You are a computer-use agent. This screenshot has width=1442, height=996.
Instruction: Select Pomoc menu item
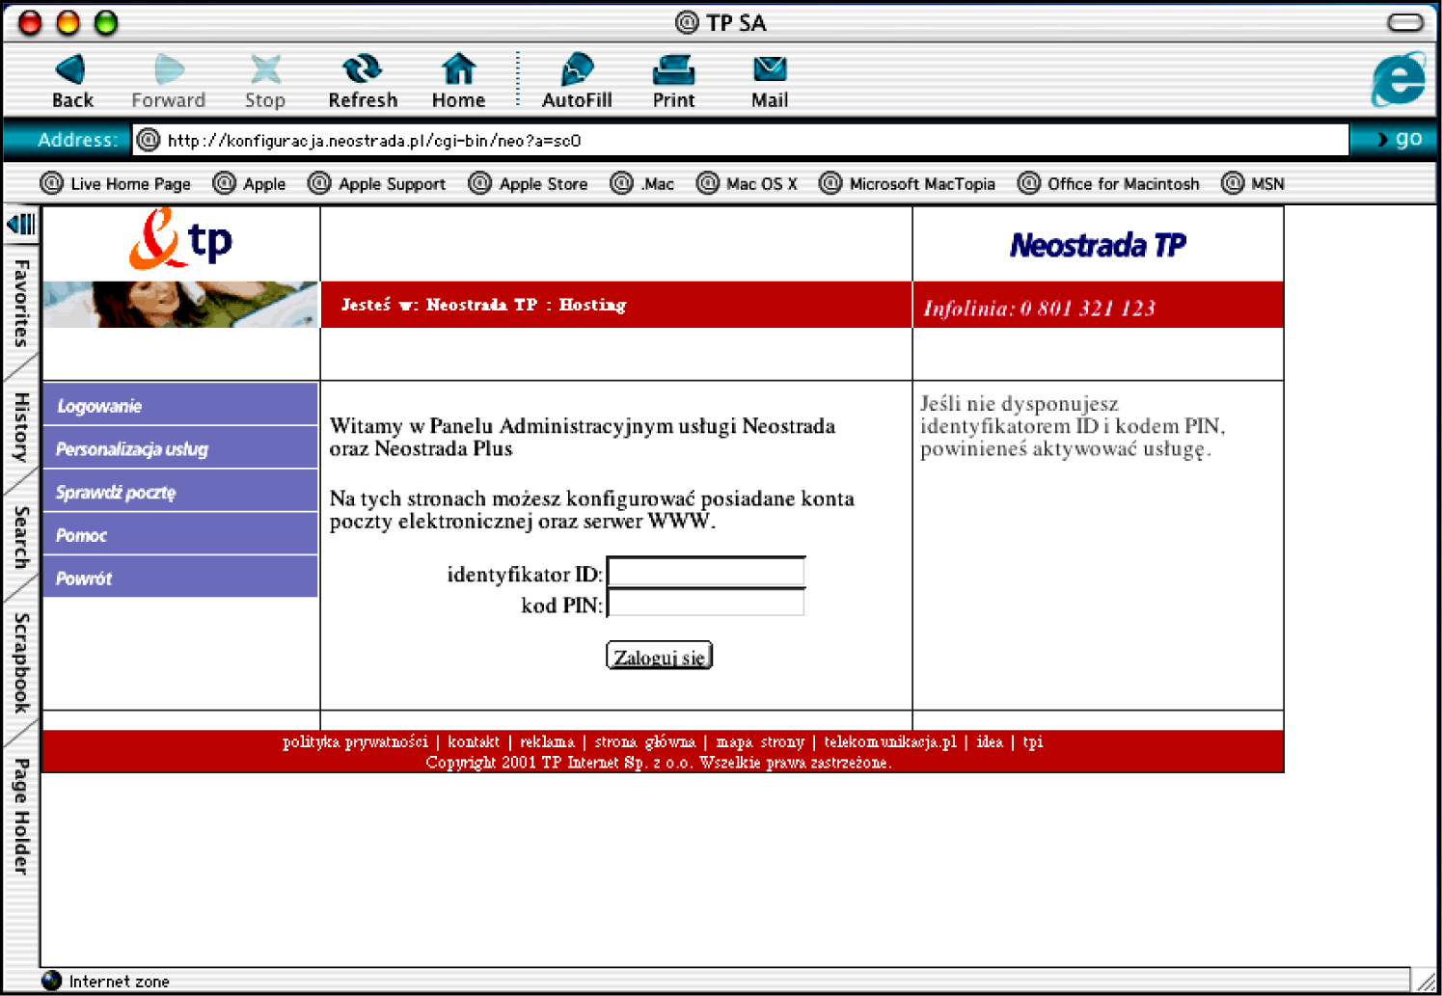[x=180, y=534]
